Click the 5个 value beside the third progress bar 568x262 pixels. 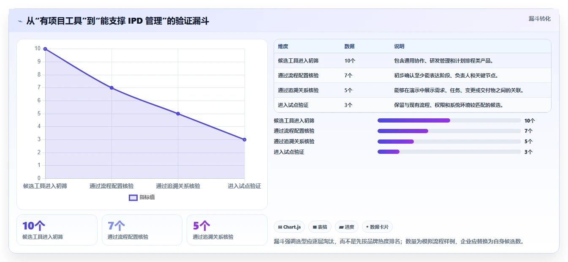528,142
